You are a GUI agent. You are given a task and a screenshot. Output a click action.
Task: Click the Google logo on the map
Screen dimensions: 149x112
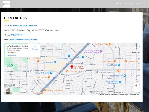click(x=72, y=92)
